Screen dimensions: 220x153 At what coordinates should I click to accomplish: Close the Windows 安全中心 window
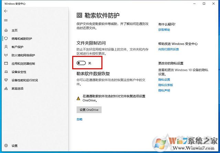pos(213,4)
